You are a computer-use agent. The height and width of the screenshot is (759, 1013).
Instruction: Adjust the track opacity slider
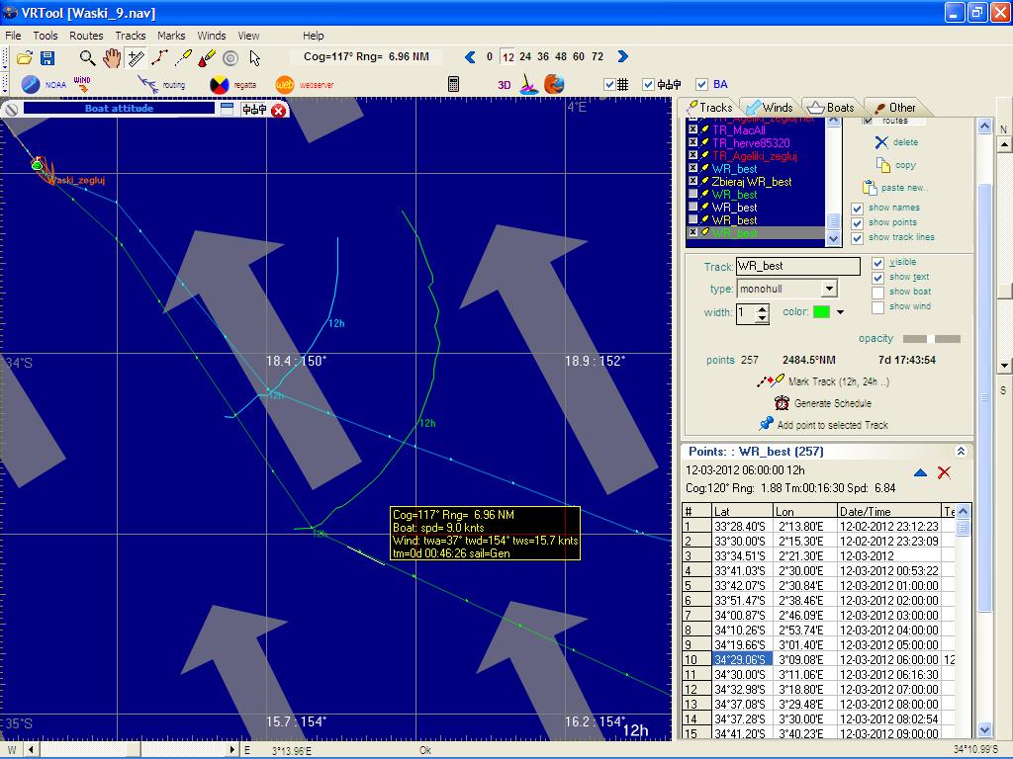point(931,339)
